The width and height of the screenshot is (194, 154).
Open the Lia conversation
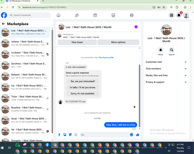(x=25, y=87)
